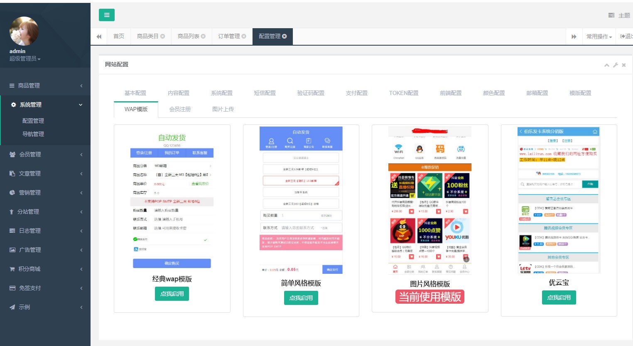Click the 图片风格模版 preview thumbnail
Viewport: 633px width, 346px height.
[x=430, y=201]
